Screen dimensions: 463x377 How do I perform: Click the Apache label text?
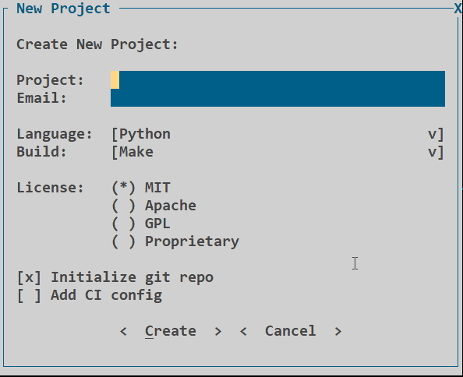pos(171,206)
